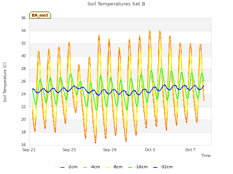The height and width of the screenshot is (174, 233).
Task: Click the 22 y-axis tick label
Action: [x=23, y=107]
